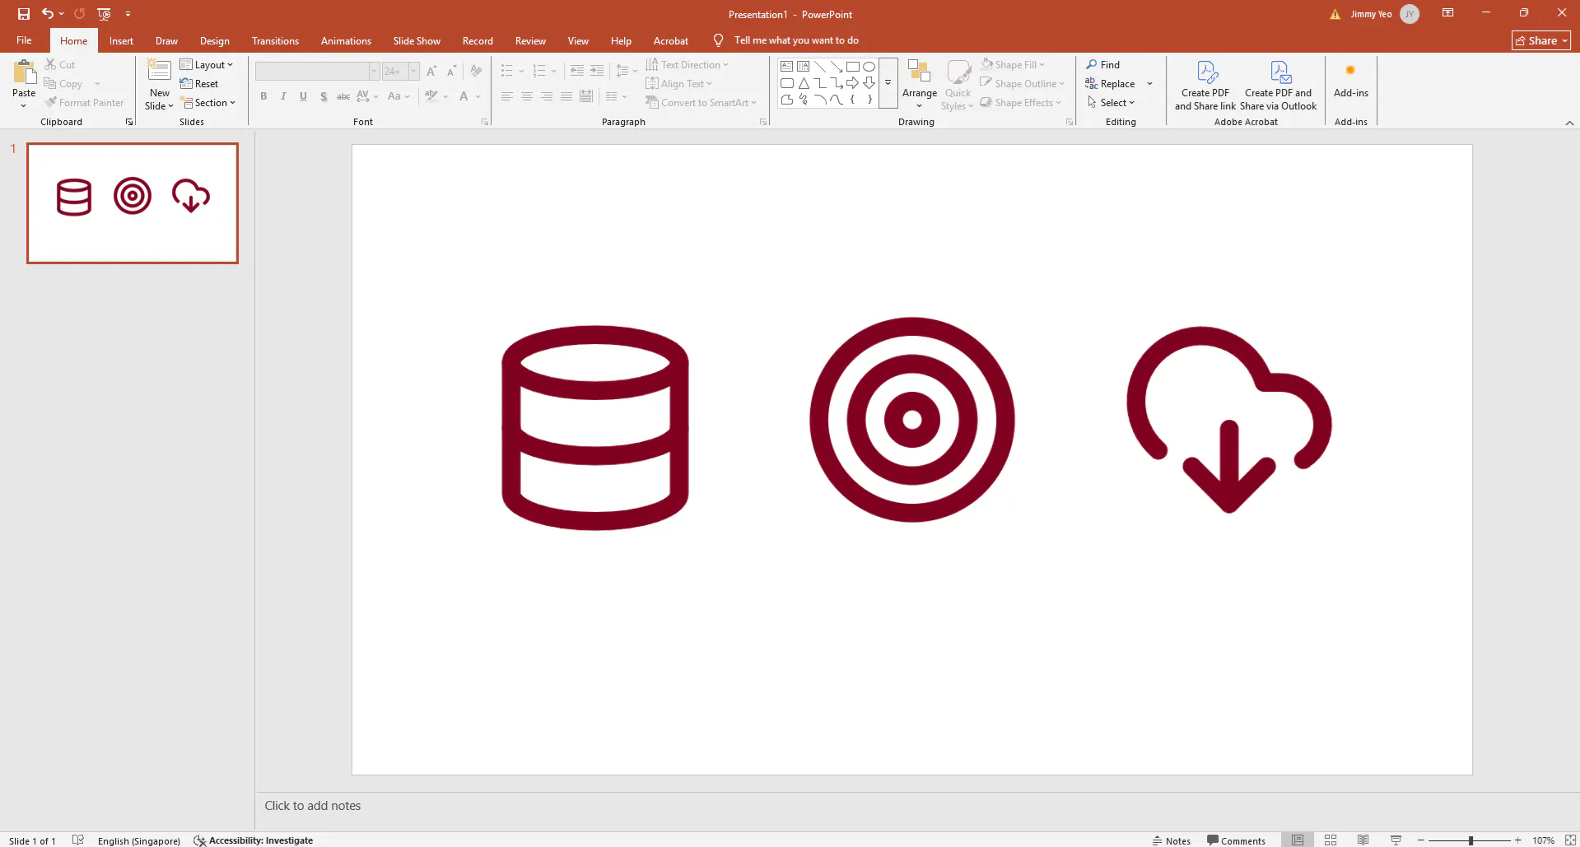
Task: Open the Font dialog launcher
Action: point(485,122)
